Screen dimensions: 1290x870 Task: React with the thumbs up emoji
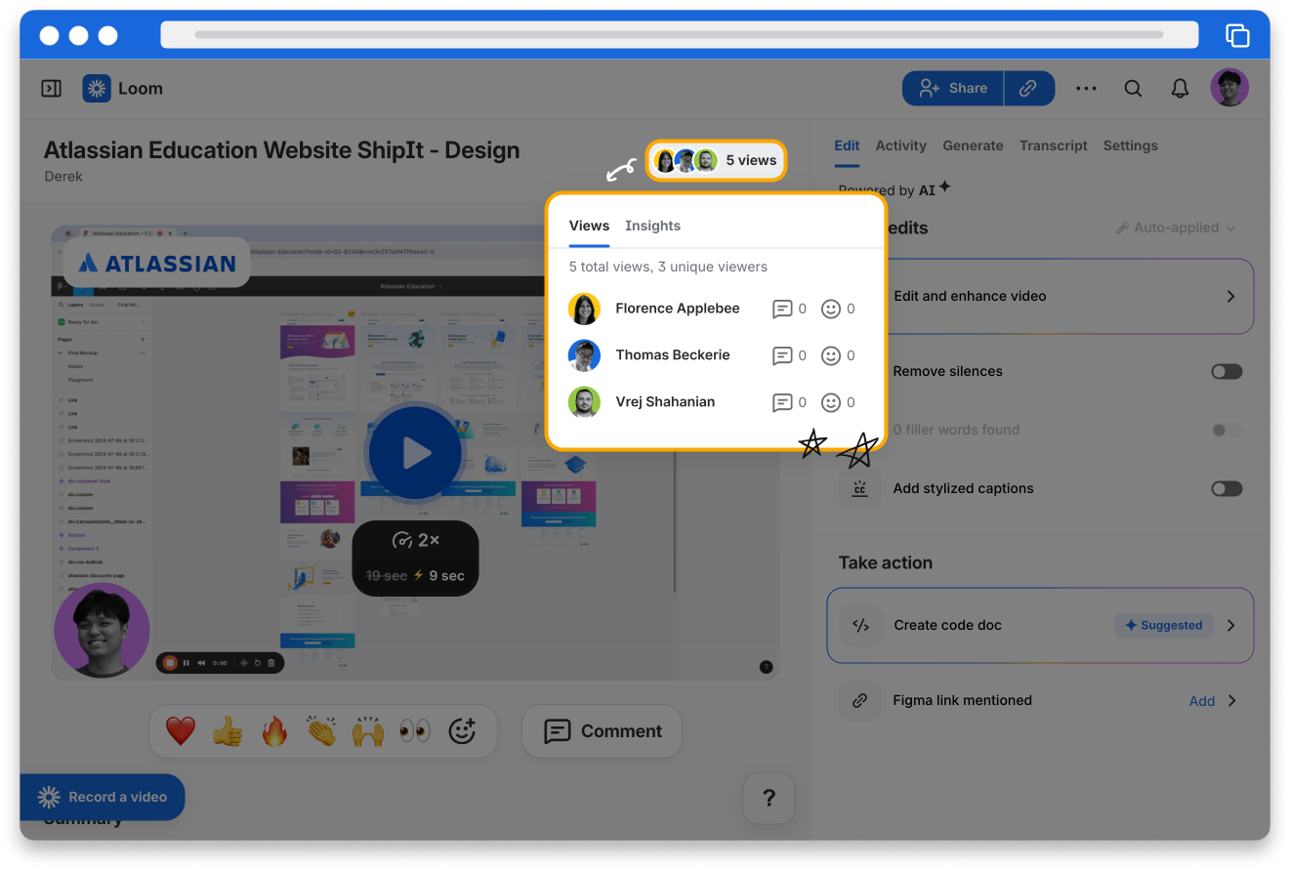click(227, 730)
